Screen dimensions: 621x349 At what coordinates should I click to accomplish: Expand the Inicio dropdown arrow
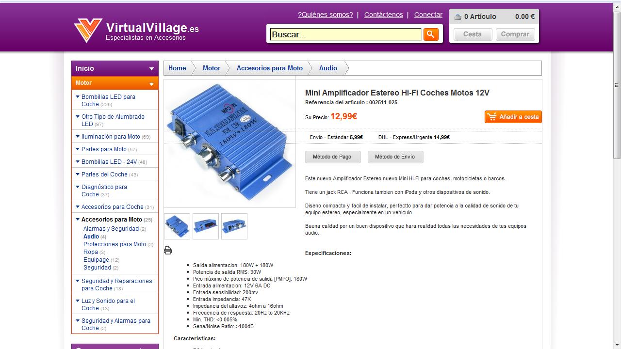pyautogui.click(x=151, y=69)
